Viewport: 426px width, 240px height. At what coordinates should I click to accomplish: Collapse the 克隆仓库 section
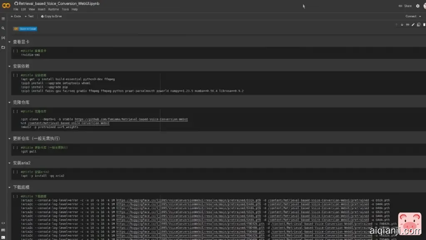pos(10,102)
